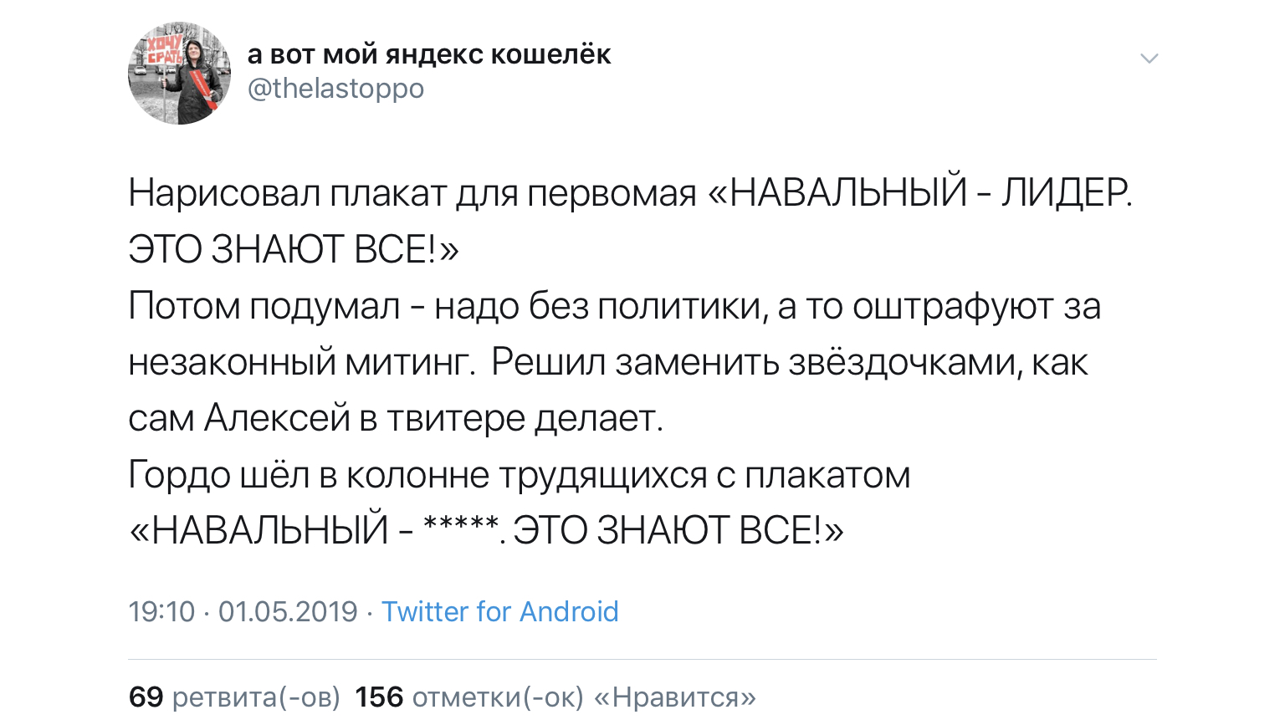Image resolution: width=1285 pixels, height=725 pixels.
Task: Click the line starting «Потом подумал»
Action: [x=615, y=307]
